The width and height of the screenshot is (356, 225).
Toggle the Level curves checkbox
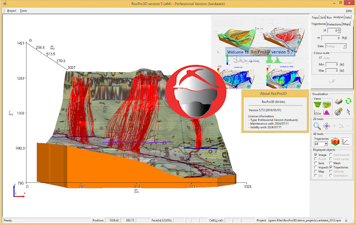(331, 159)
